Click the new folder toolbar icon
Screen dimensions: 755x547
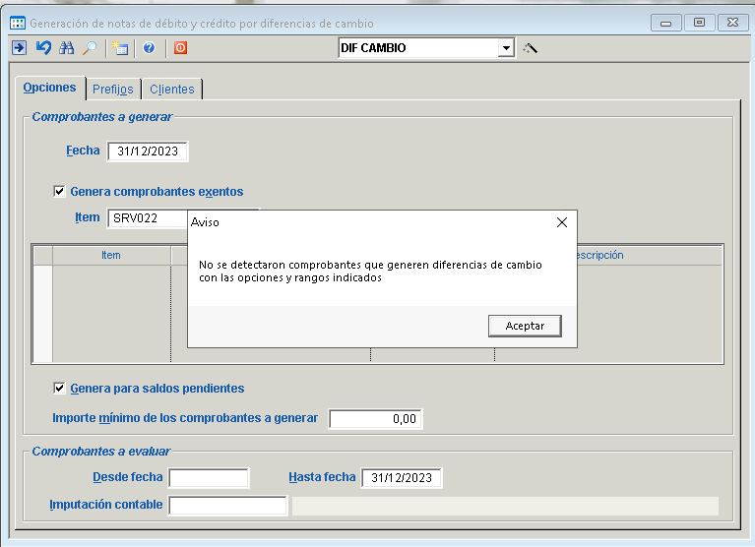[120, 47]
